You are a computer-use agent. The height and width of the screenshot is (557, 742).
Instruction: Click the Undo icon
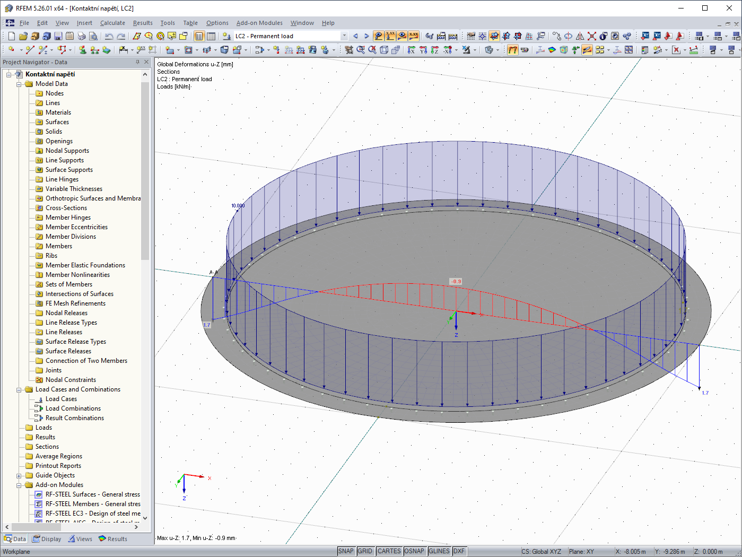coord(109,36)
